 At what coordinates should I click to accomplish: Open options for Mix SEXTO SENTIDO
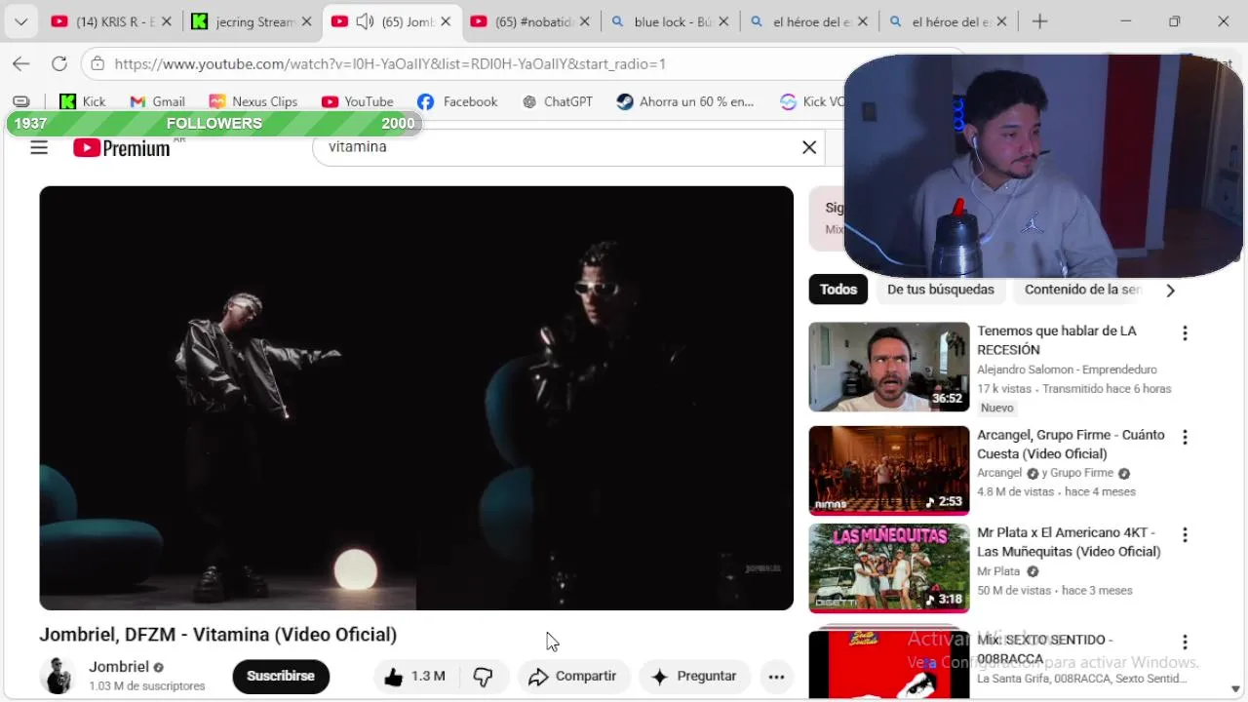[1185, 643]
